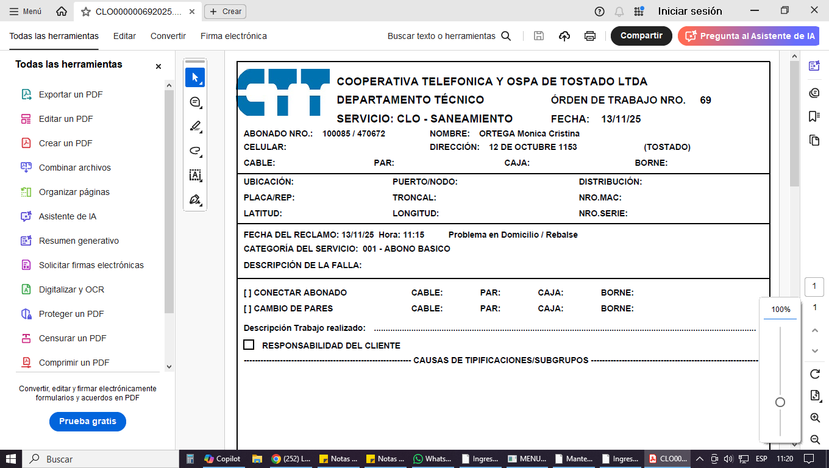This screenshot has height=468, width=829.
Task: Click Buscar texto o herramientas search field
Action: [449, 36]
